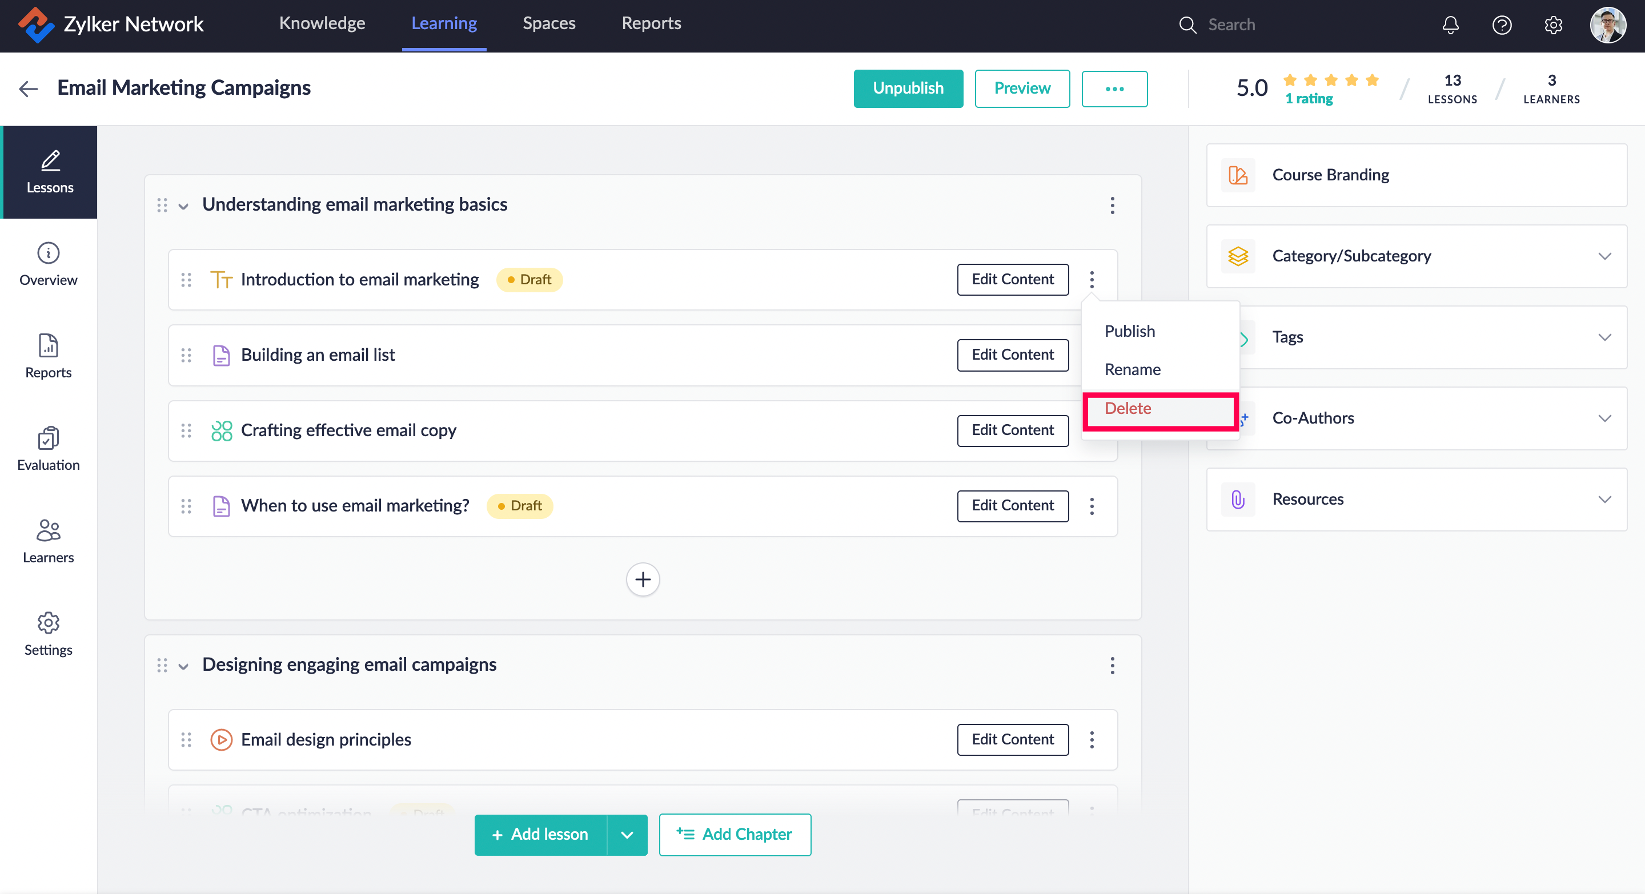The height and width of the screenshot is (894, 1645).
Task: Click the help question mark icon
Action: pos(1501,25)
